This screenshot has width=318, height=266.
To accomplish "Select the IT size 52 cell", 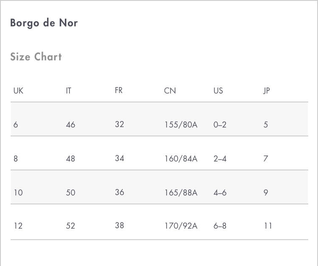I will (x=70, y=226).
